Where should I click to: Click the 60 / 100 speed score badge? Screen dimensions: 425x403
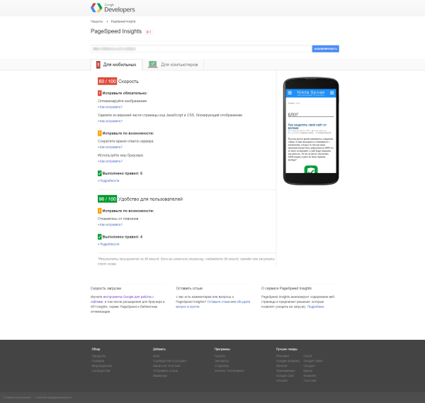point(108,81)
